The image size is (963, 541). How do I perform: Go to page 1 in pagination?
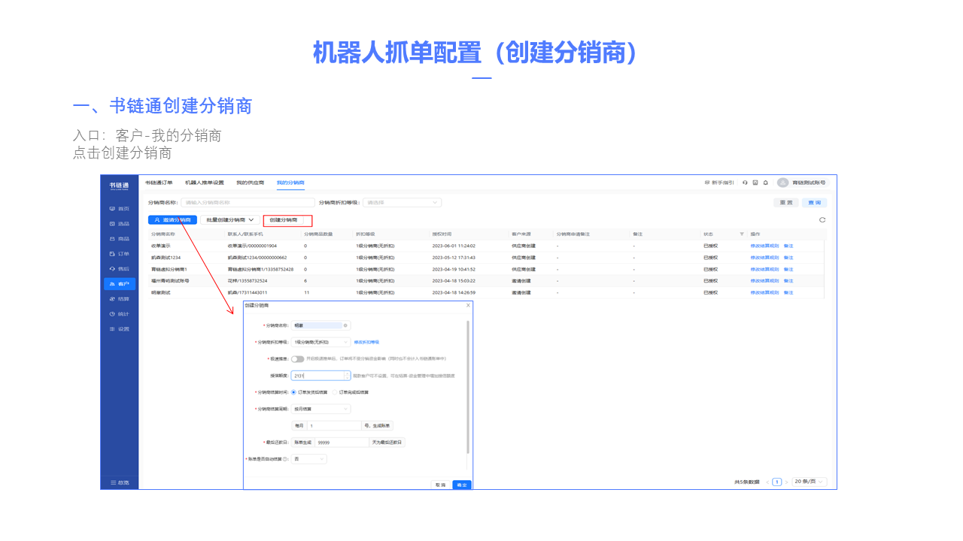[777, 482]
